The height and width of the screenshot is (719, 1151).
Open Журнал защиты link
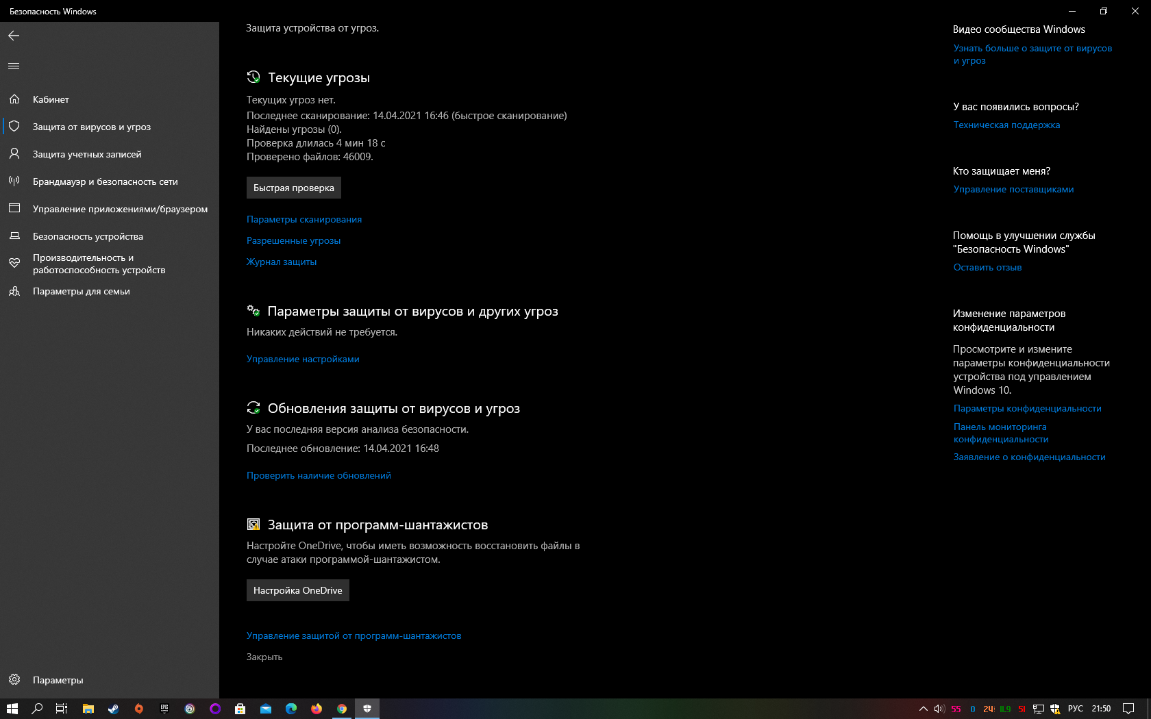(x=282, y=262)
